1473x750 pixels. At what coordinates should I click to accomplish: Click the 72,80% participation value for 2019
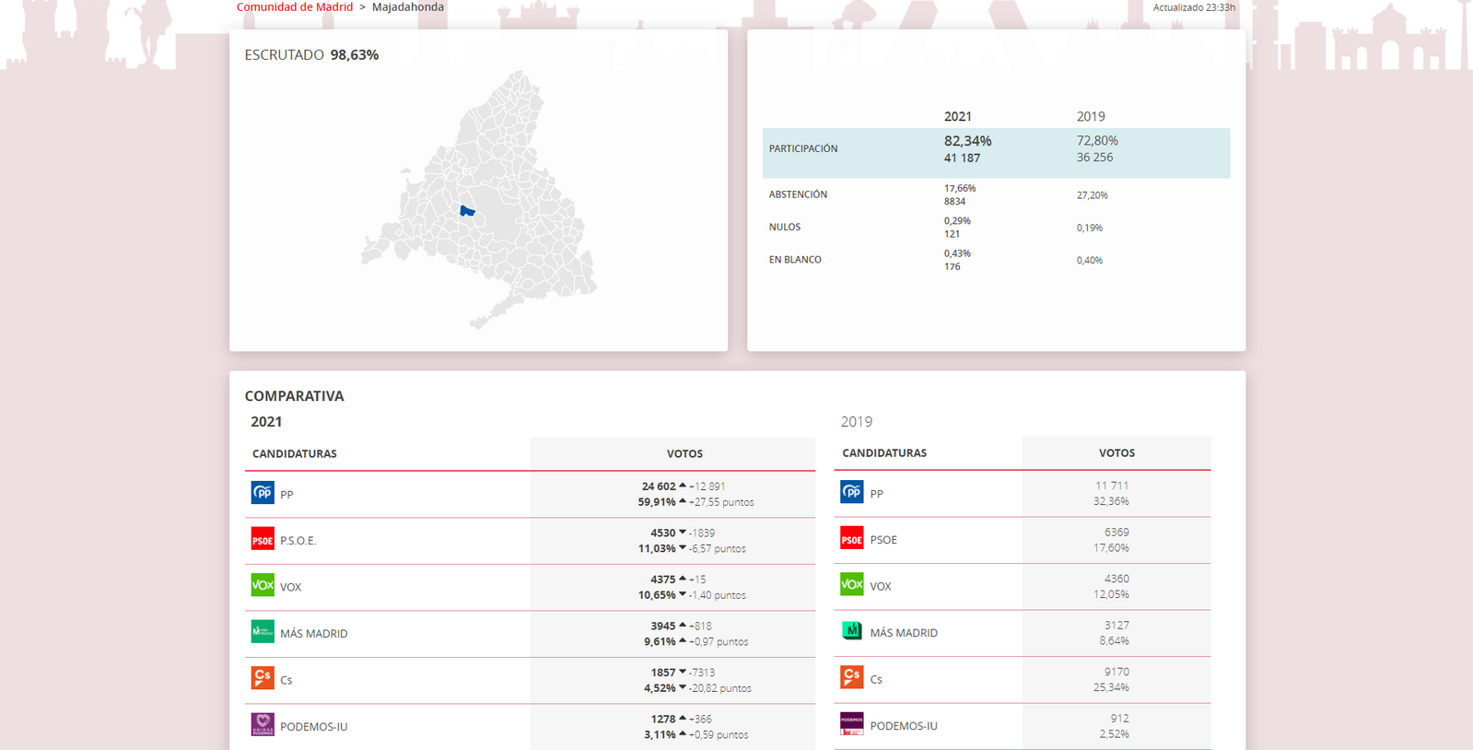pos(1097,141)
